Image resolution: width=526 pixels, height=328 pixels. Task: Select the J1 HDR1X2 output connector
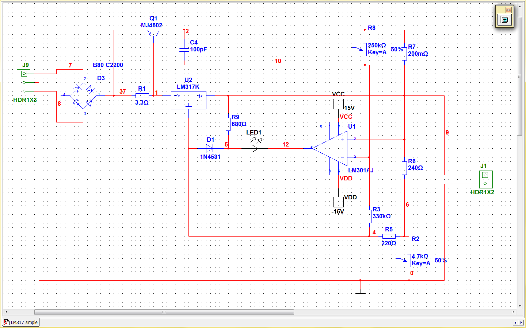click(x=485, y=179)
